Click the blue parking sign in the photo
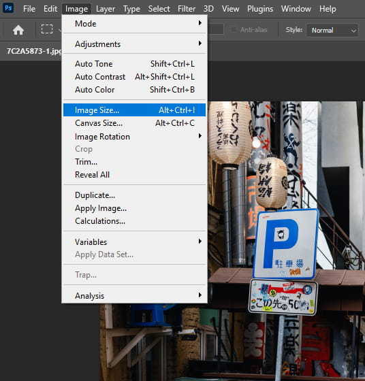The image size is (365, 381). [x=286, y=244]
